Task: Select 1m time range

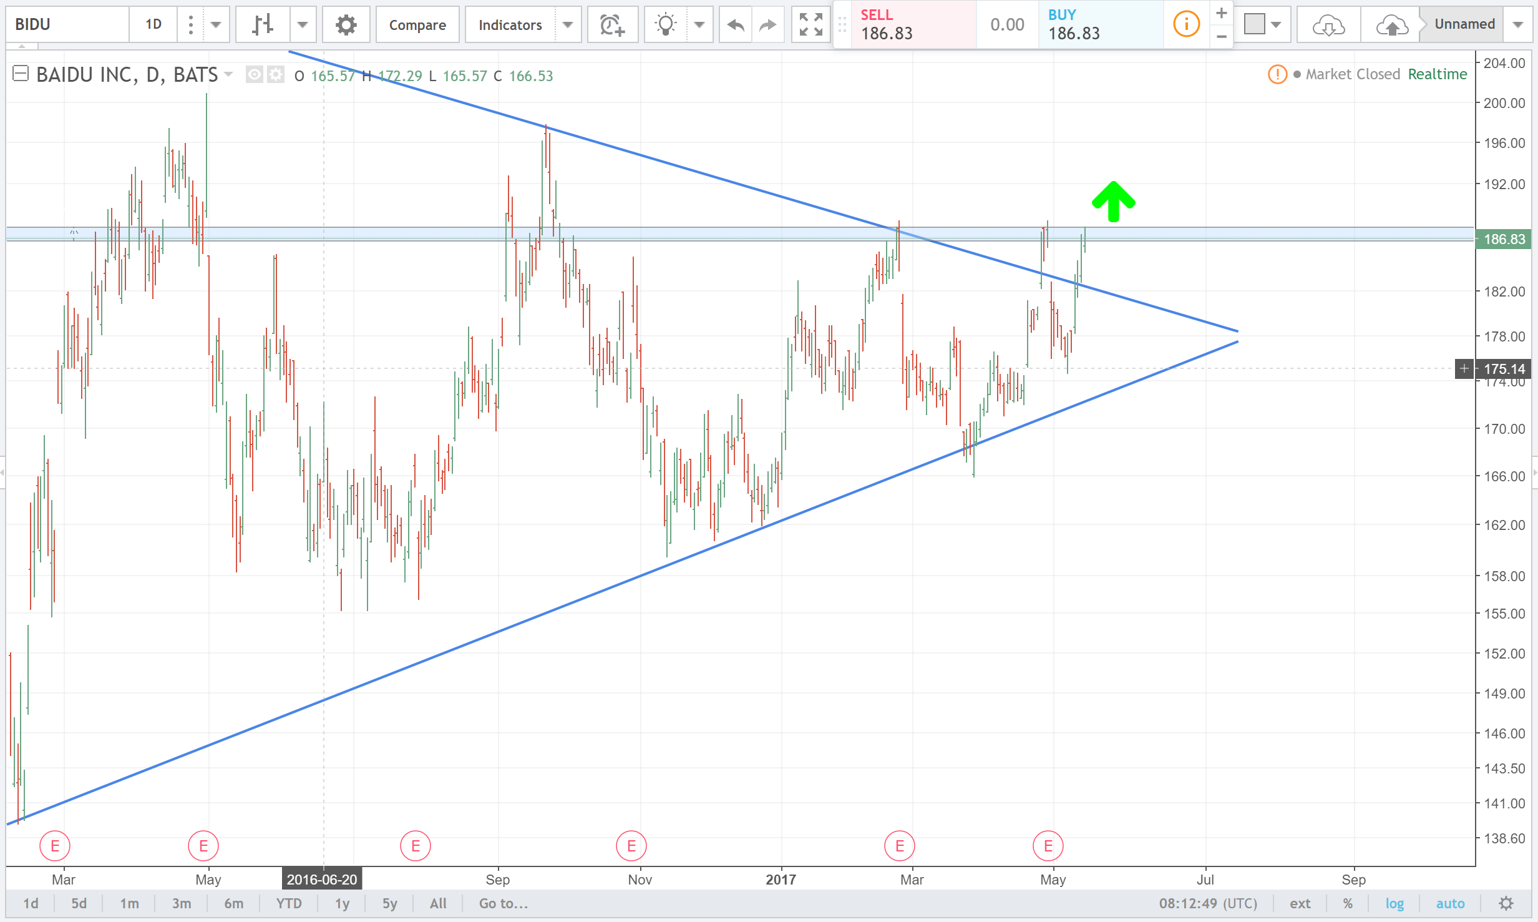Action: (129, 903)
